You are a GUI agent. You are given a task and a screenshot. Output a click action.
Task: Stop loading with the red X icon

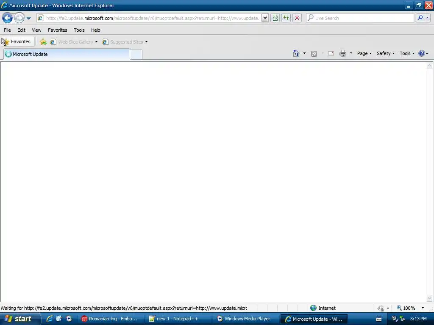(297, 18)
